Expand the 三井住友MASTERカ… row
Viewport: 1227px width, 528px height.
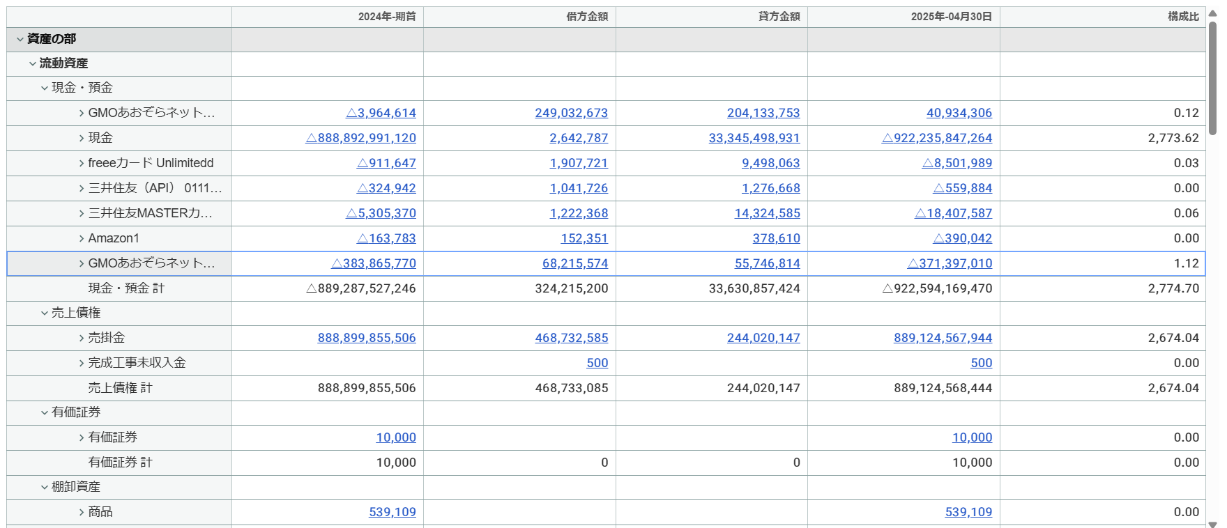pos(82,213)
